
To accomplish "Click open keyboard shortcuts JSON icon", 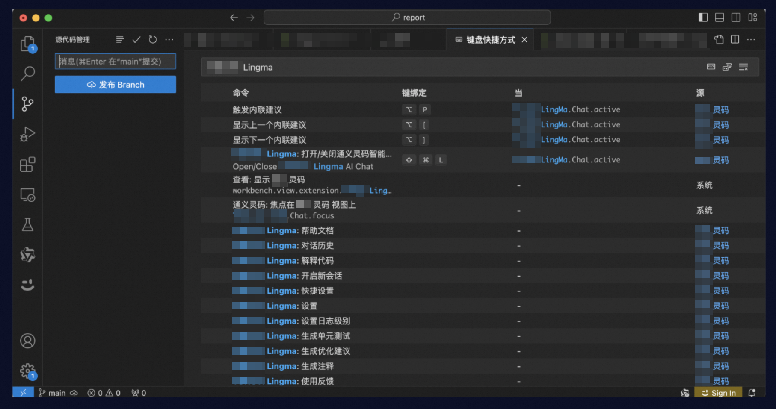I will pyautogui.click(x=719, y=40).
